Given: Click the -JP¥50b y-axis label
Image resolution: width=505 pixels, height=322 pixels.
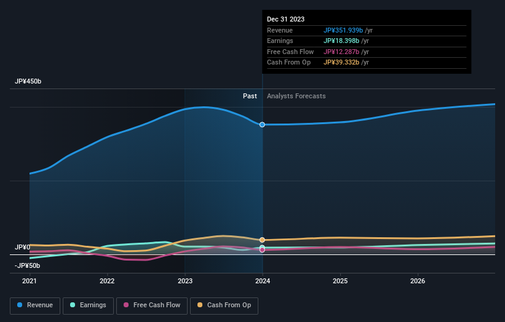Looking at the screenshot, I should pyautogui.click(x=28, y=265).
